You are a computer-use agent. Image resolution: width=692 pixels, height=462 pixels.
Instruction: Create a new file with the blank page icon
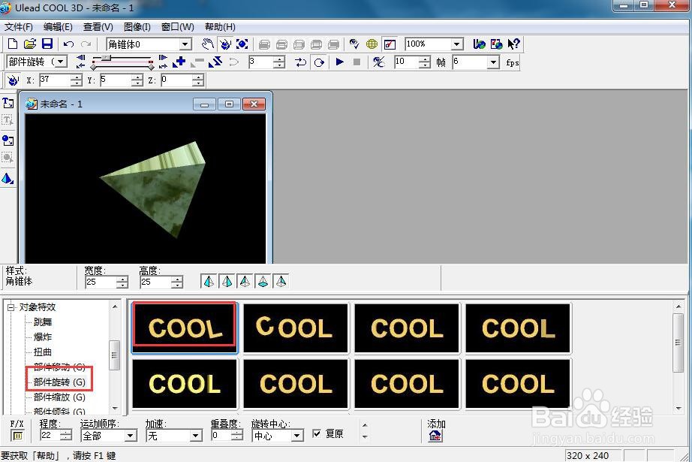pyautogui.click(x=12, y=44)
